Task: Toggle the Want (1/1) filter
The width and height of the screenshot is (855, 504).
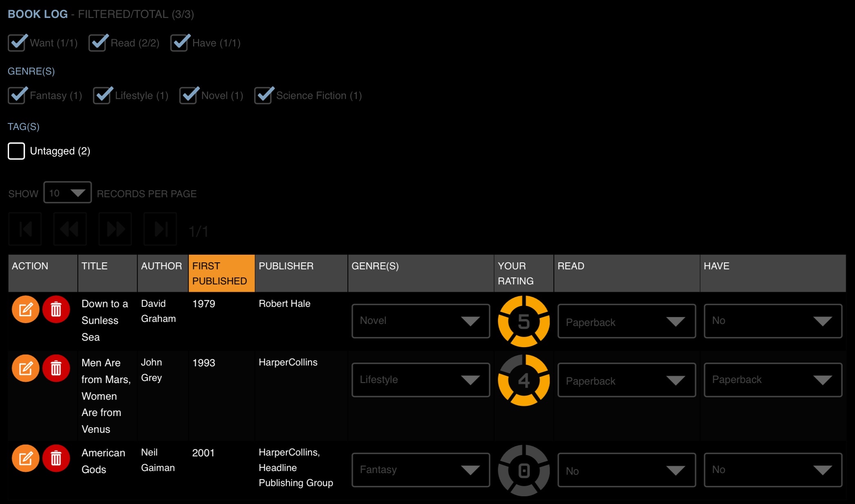Action: 17,43
